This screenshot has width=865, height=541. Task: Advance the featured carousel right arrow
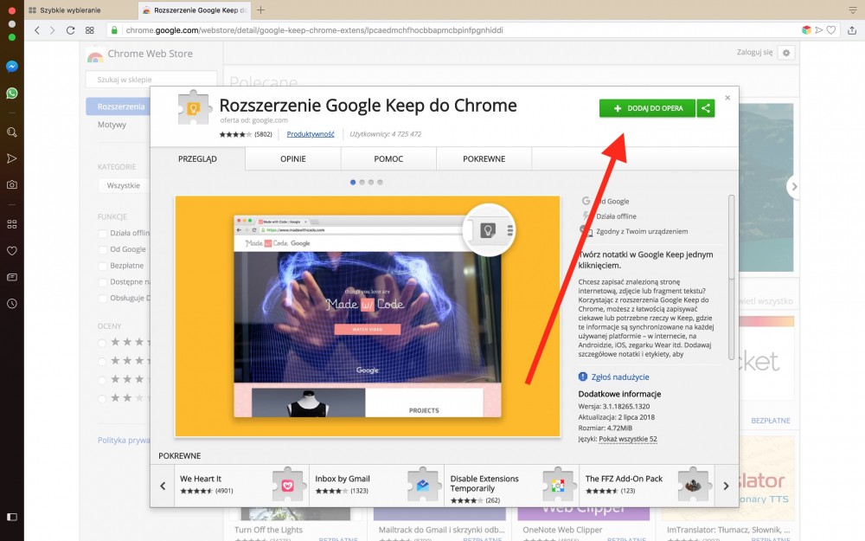794,187
